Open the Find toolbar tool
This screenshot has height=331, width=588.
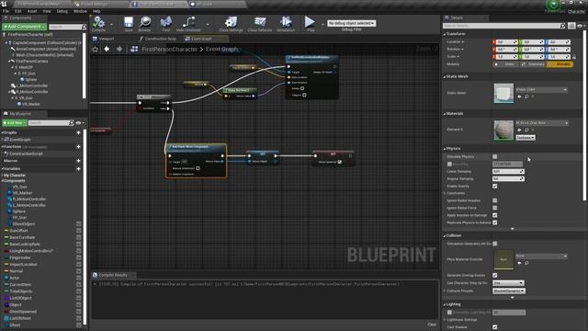tap(165, 23)
